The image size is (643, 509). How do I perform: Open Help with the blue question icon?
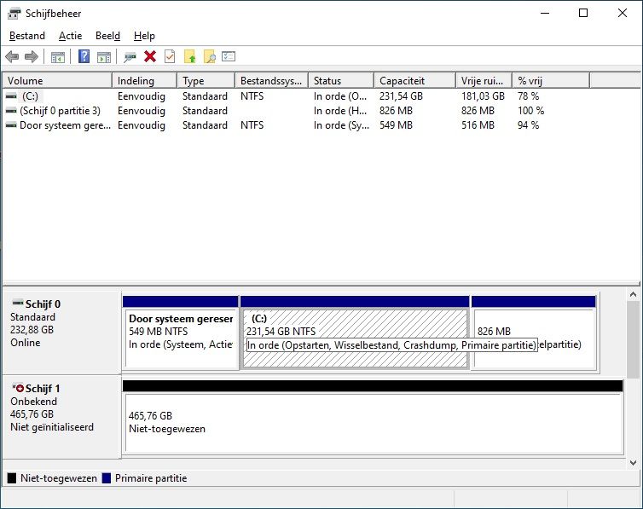tap(84, 56)
